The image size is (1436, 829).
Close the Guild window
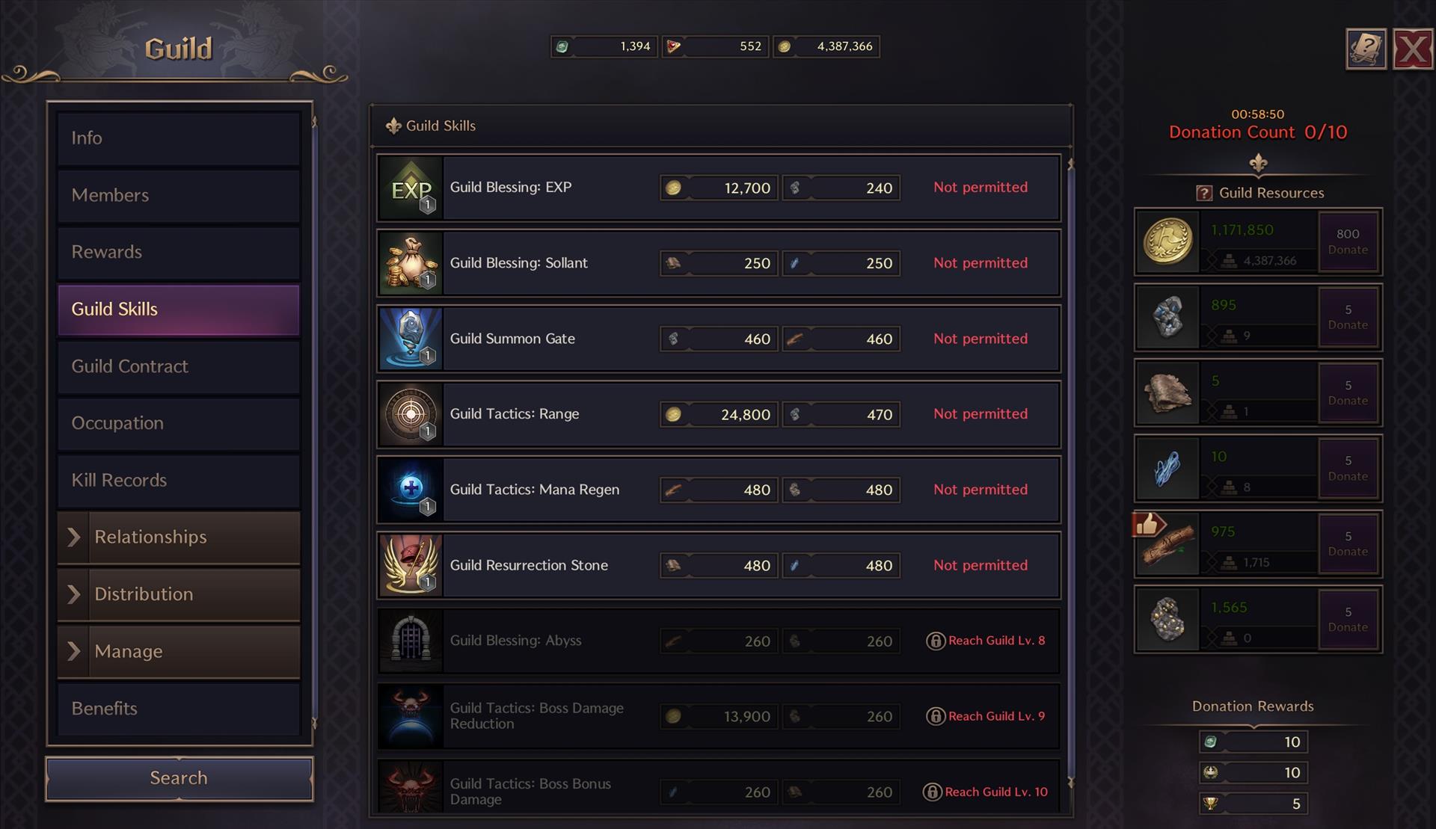point(1412,50)
